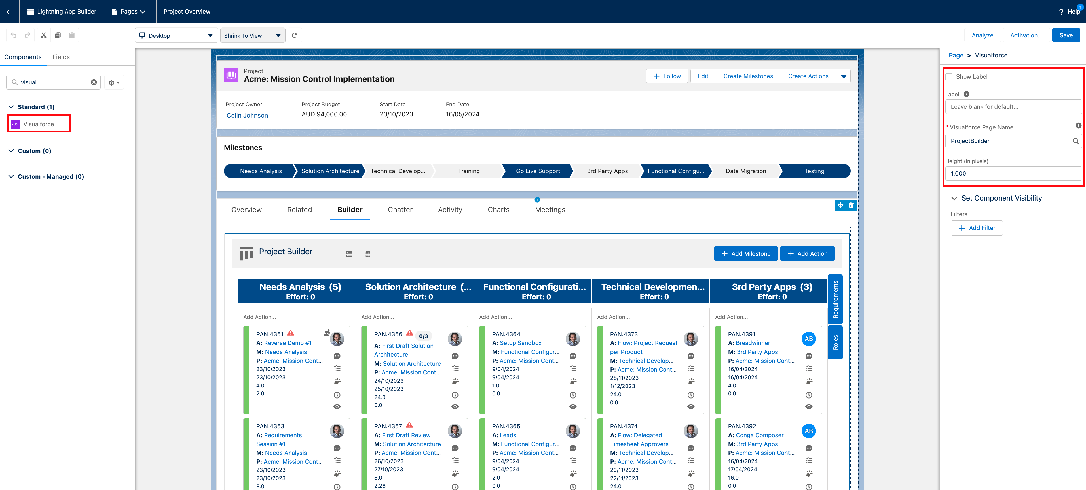The image size is (1086, 490).
Task: Click the compact grid view icon in Project Builder
Action: point(367,254)
